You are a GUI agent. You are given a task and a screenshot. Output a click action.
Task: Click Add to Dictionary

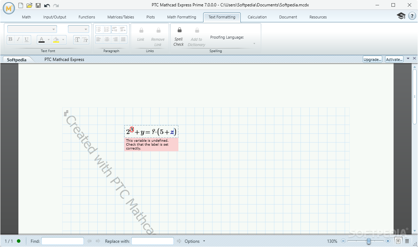point(196,37)
